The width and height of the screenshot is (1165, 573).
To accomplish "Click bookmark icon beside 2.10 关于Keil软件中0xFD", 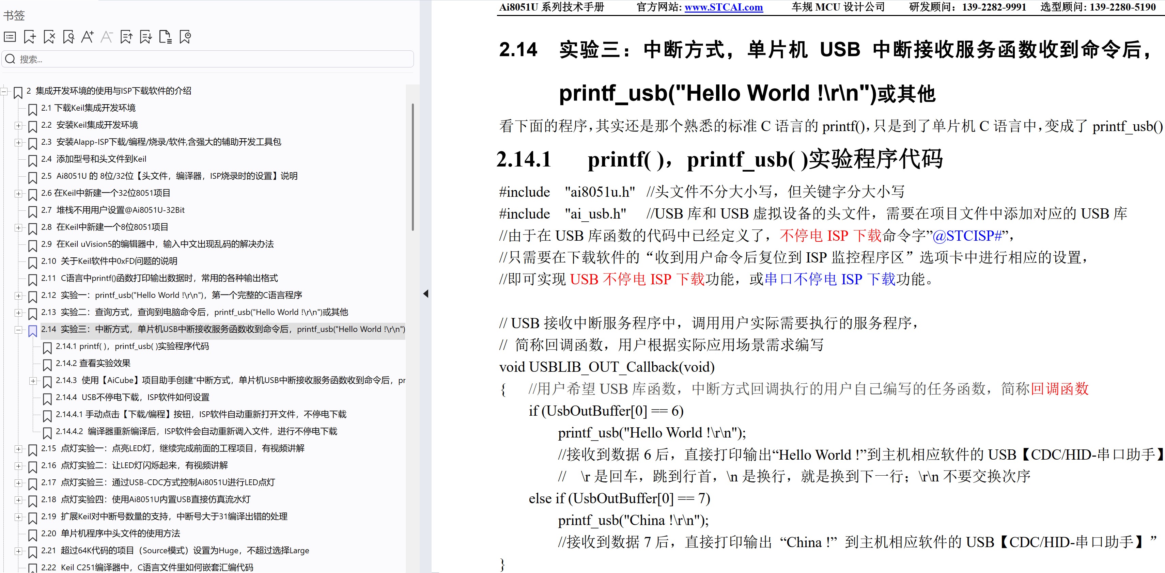I will [33, 262].
